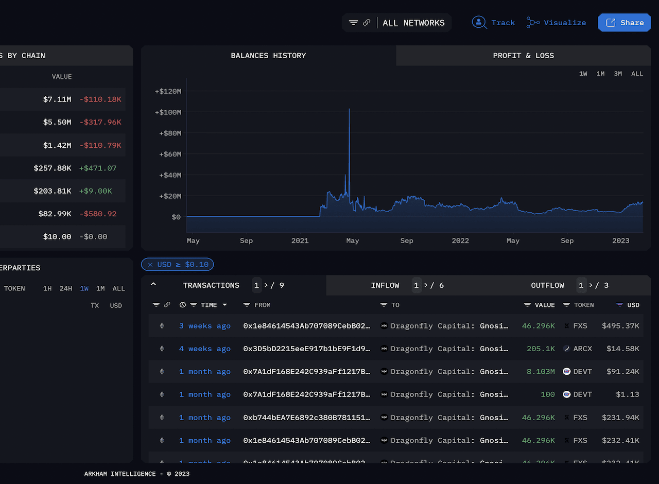Open the chain filter icon in table header
Screen dimensions: 659x484
(x=157, y=305)
